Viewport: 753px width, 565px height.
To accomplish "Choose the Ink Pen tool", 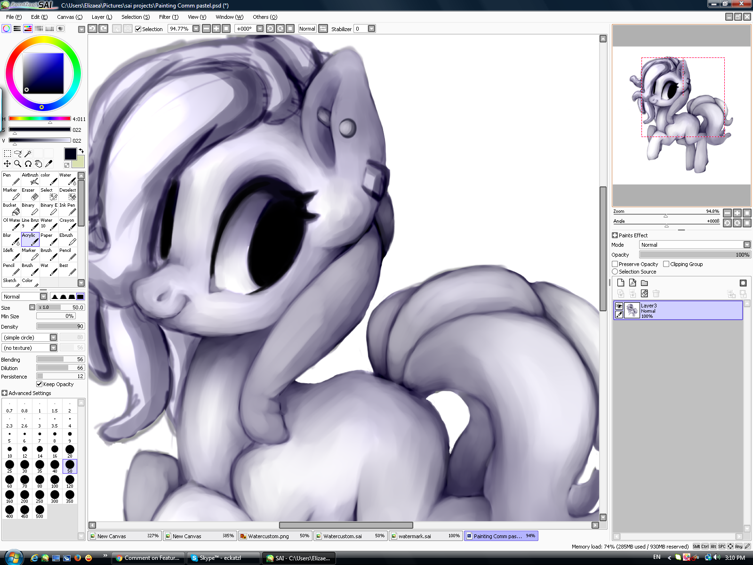I will point(68,209).
